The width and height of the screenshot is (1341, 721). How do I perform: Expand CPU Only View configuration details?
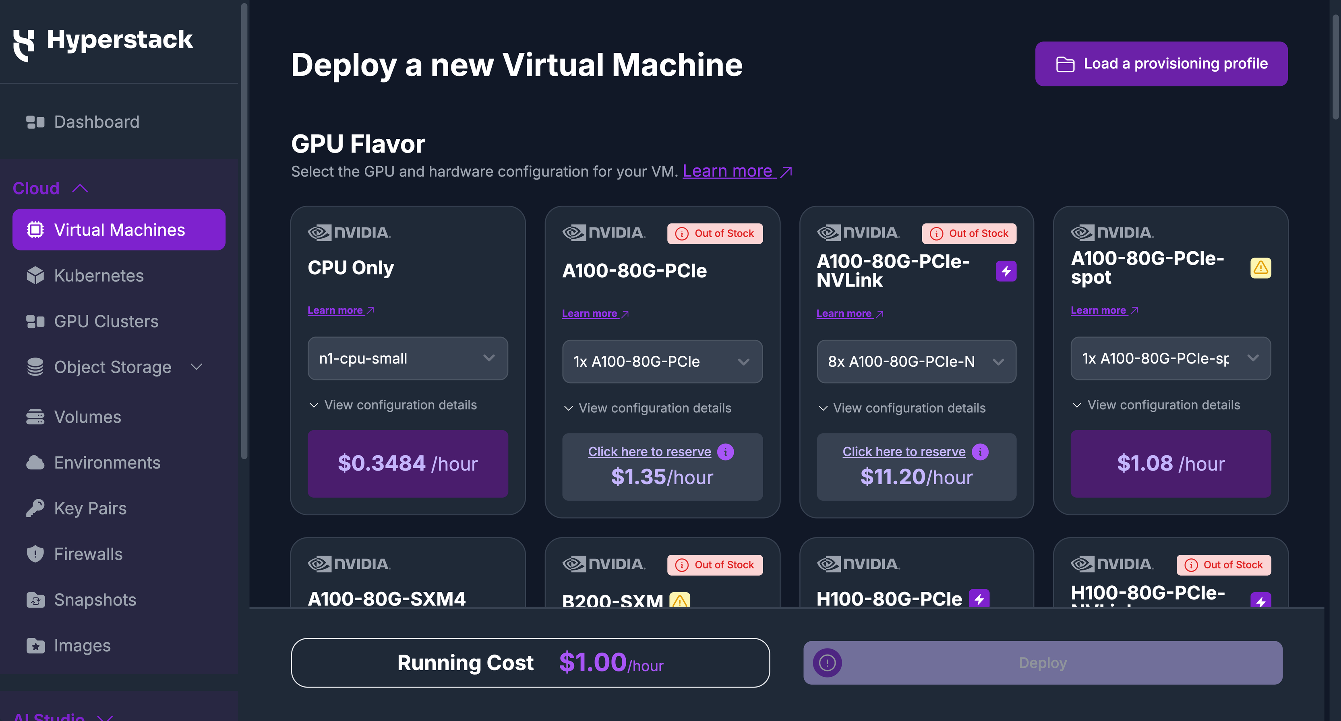click(x=393, y=405)
